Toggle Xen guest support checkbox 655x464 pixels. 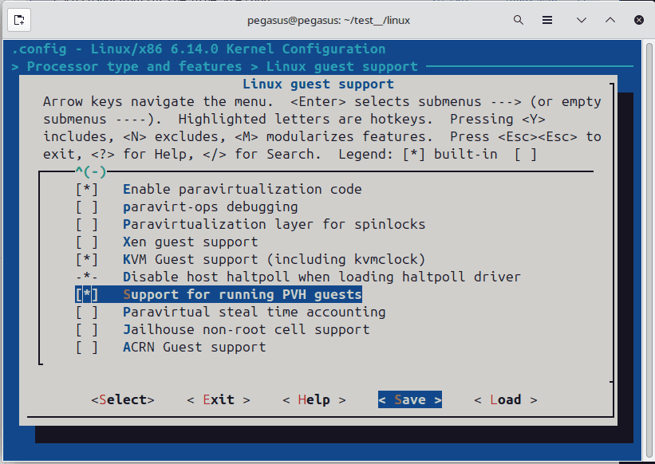point(87,242)
